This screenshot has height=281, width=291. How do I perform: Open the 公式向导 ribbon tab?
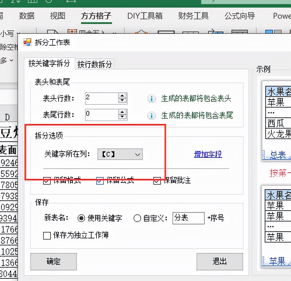240,16
